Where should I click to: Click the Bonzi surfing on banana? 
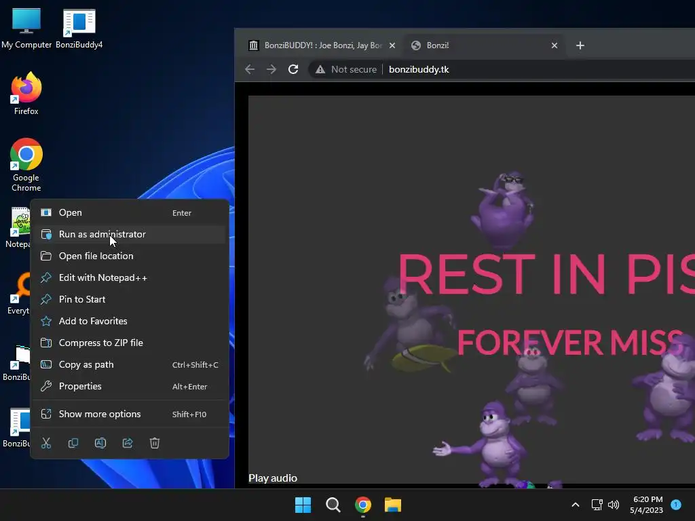pos(410,326)
